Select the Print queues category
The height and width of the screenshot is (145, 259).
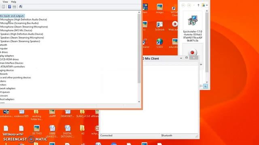pos(5,92)
